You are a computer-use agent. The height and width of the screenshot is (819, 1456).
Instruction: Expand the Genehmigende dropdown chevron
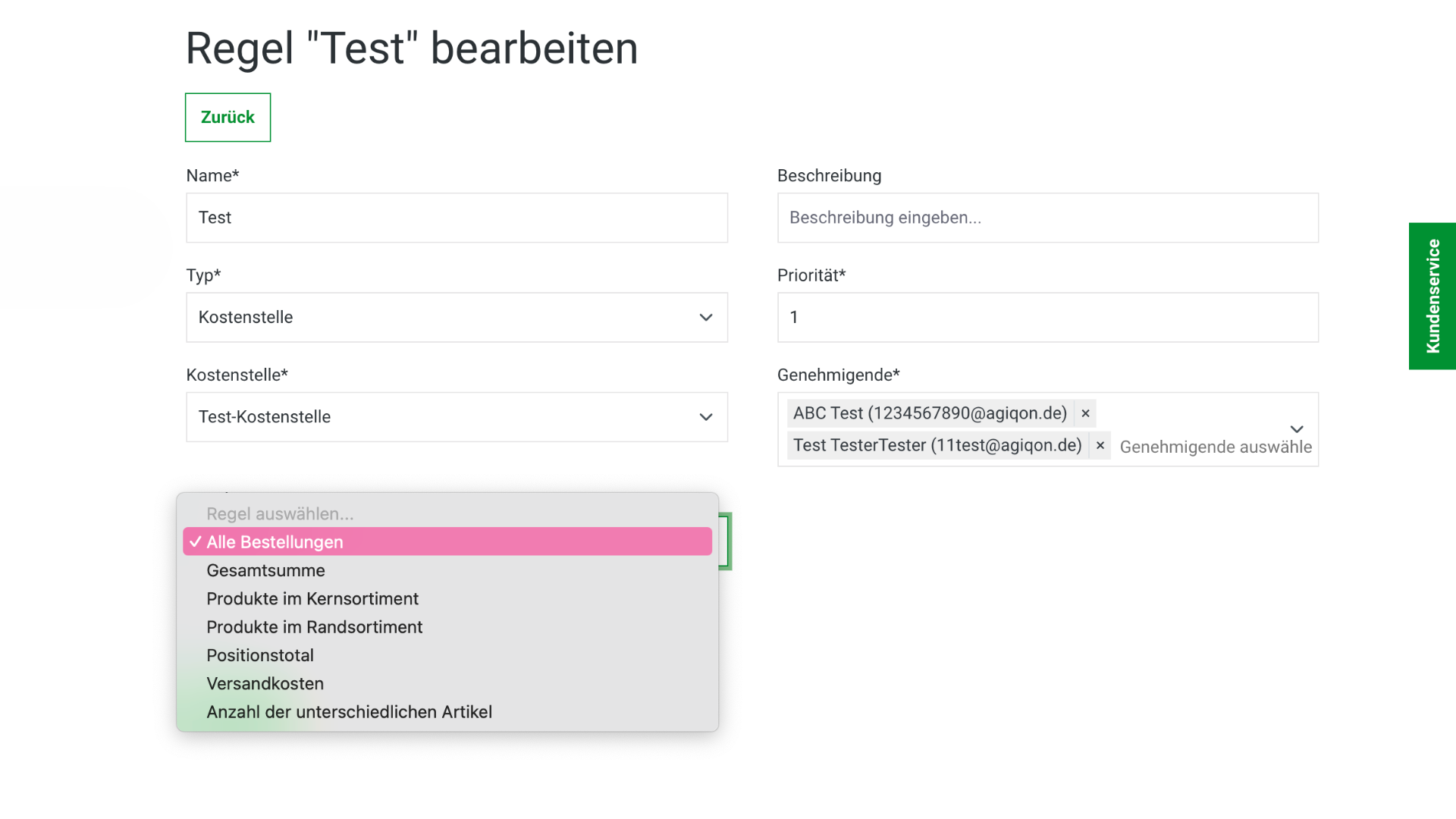pos(1297,429)
